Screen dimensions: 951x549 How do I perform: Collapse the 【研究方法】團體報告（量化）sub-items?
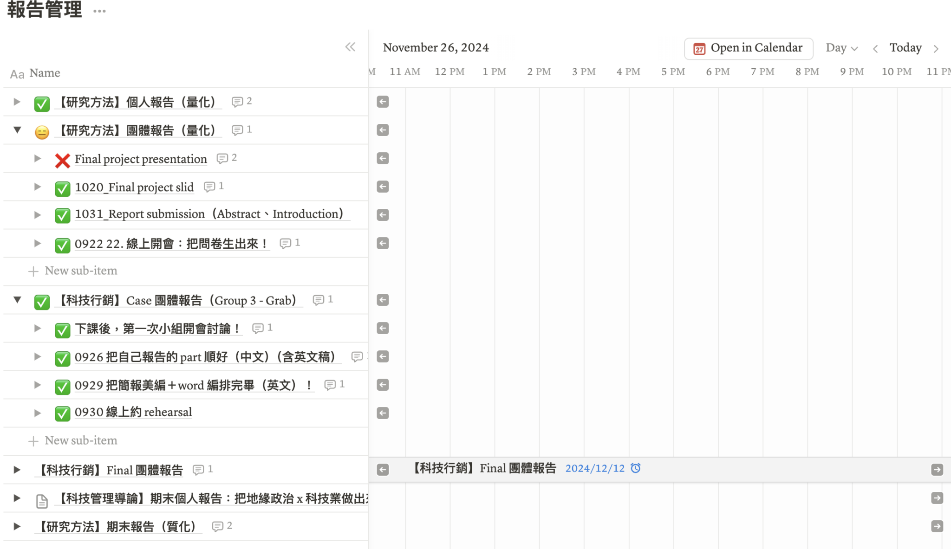[x=17, y=130]
